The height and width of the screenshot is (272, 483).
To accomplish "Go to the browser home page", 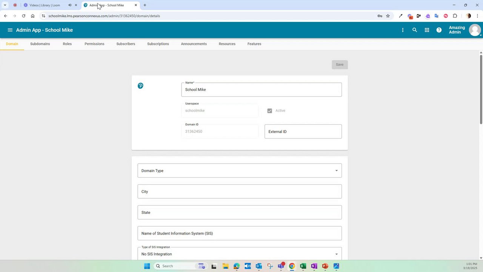I will coord(32,16).
